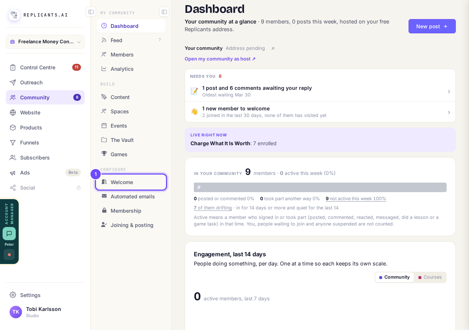469x330 pixels.
Task: Click the Subscribers people icon
Action: pos(13,158)
